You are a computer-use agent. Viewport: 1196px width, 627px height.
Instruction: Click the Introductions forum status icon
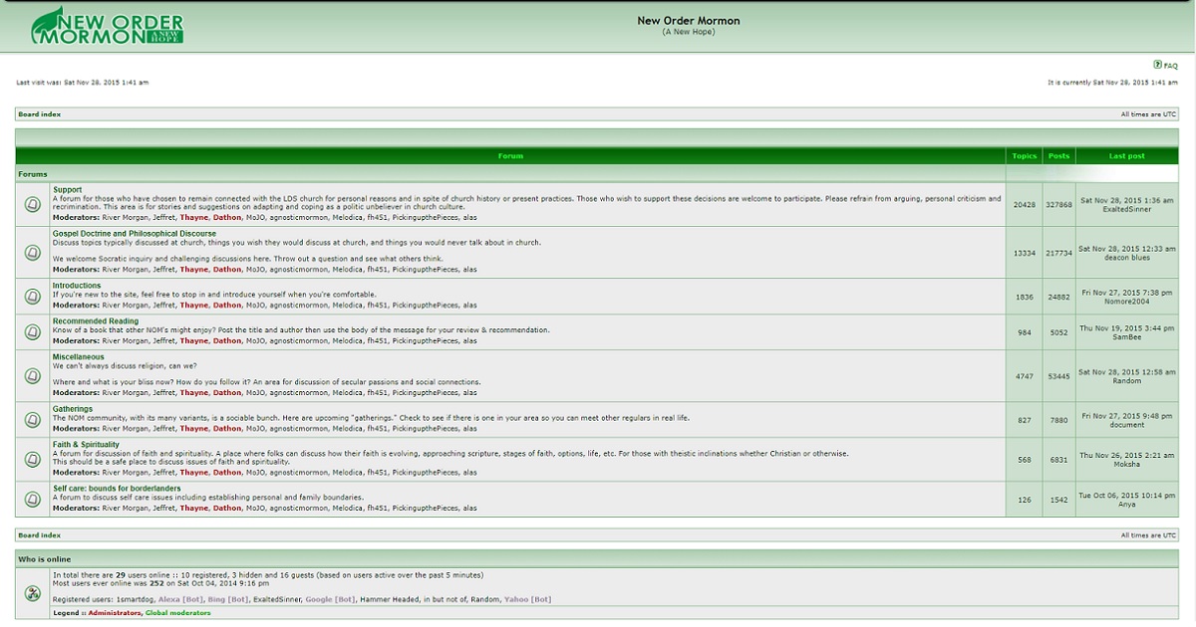click(x=33, y=296)
